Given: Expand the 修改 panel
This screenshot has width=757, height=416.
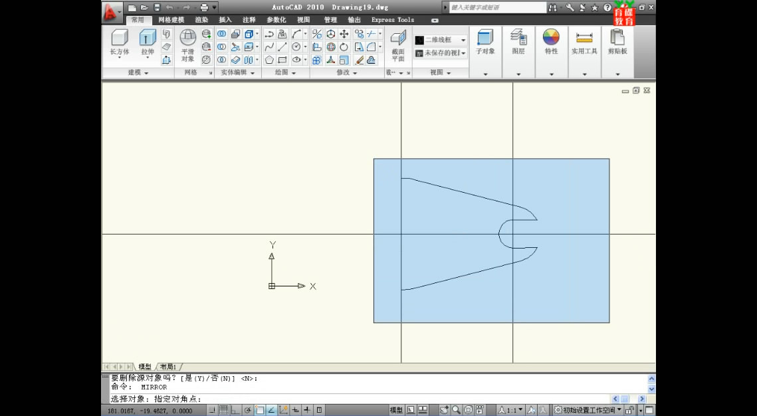Looking at the screenshot, I should tap(347, 72).
